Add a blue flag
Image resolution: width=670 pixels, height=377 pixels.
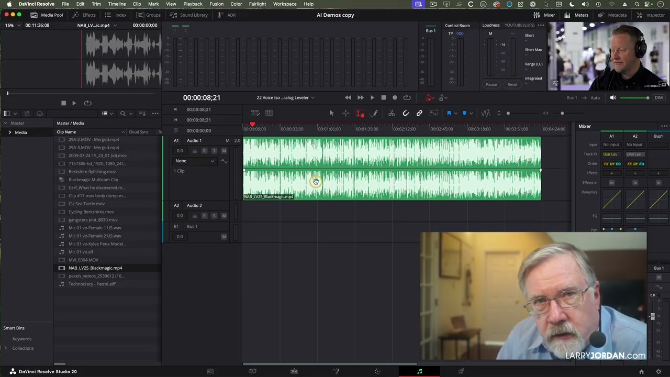click(449, 113)
